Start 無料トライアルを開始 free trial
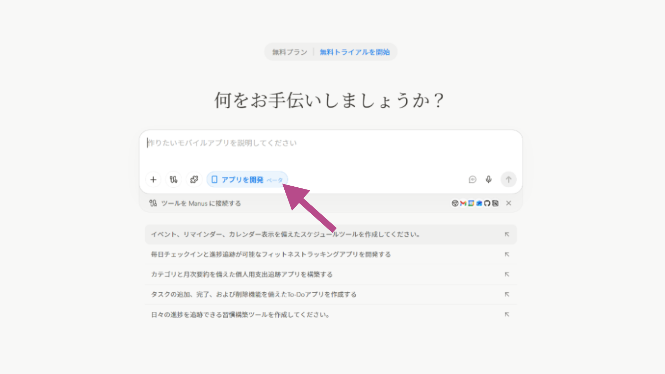 click(x=355, y=52)
